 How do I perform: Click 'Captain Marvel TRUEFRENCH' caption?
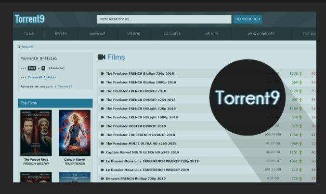point(75,162)
